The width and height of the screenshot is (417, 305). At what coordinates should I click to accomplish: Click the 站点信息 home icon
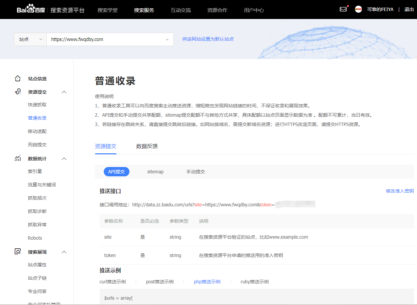click(x=18, y=78)
